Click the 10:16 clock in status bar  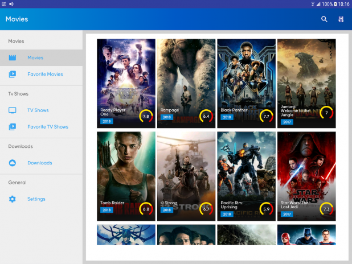click(x=343, y=4)
